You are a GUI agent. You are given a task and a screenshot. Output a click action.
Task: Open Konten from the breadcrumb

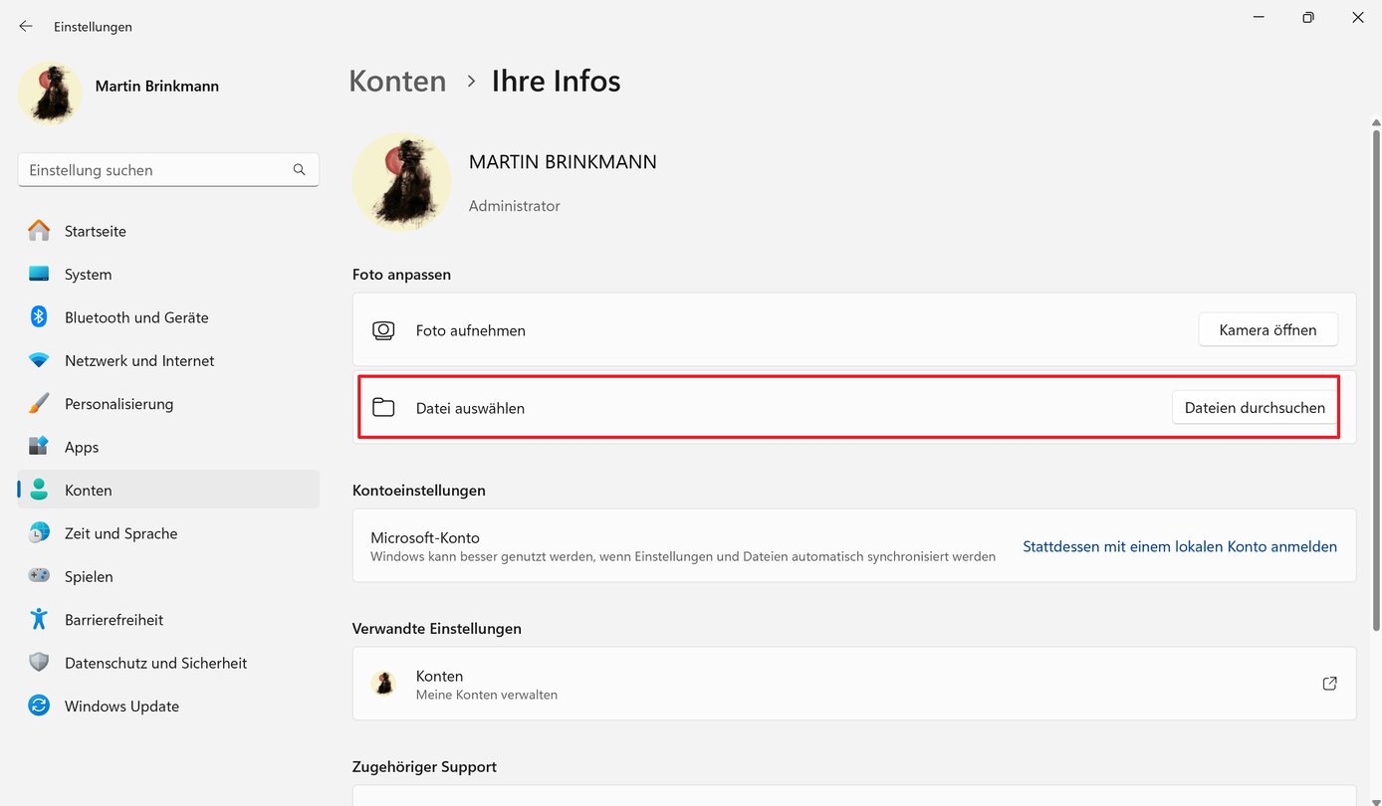(x=397, y=81)
